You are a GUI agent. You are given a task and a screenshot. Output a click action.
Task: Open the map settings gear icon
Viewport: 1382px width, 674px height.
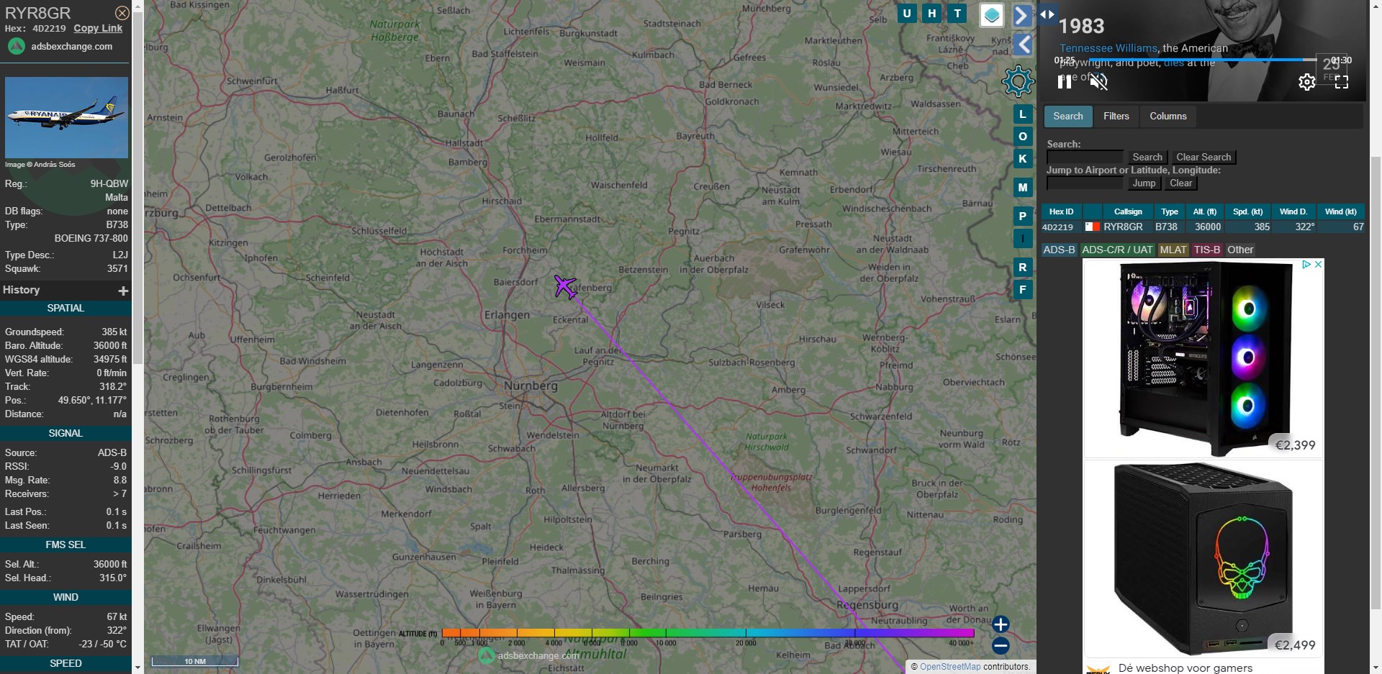(x=1018, y=81)
